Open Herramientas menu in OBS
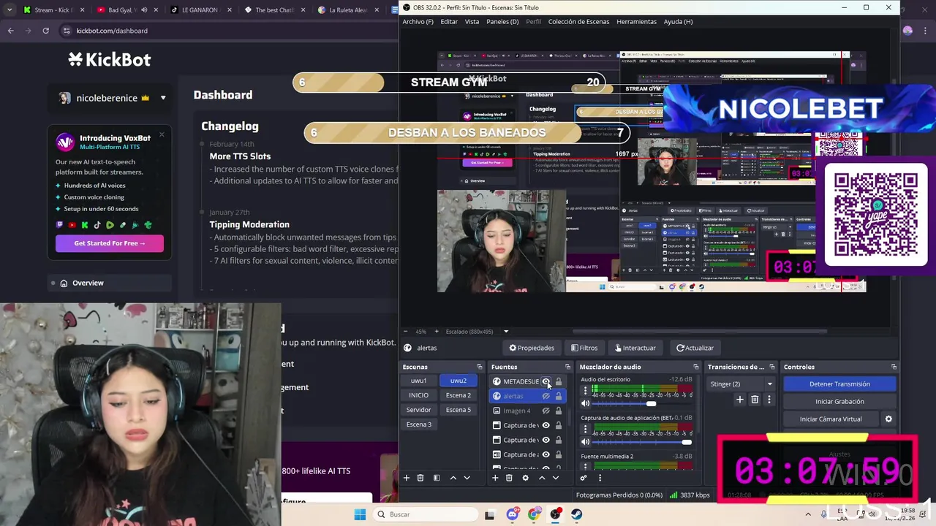936x526 pixels. [x=636, y=21]
